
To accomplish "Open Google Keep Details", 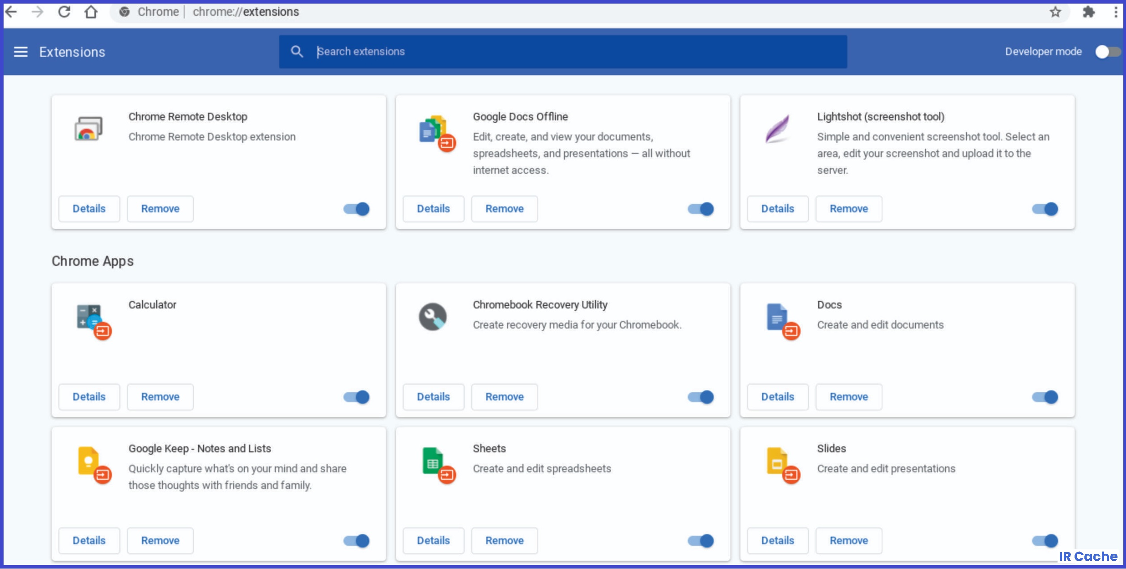I will pyautogui.click(x=89, y=540).
